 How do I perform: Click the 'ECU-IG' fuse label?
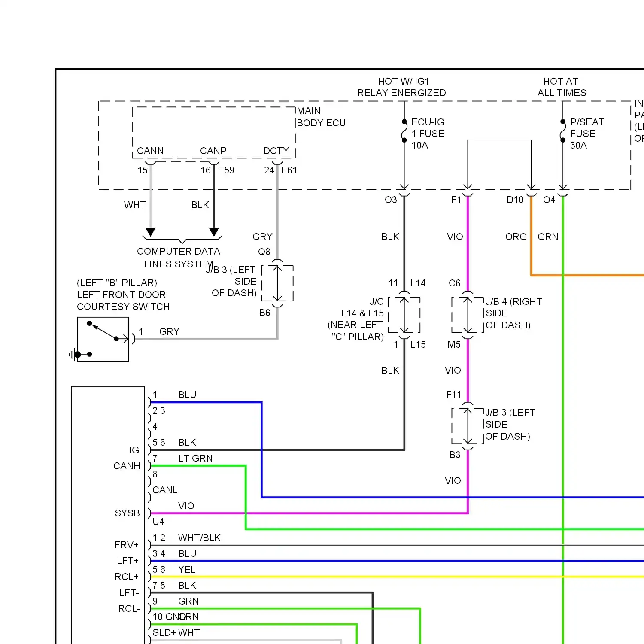coord(428,122)
